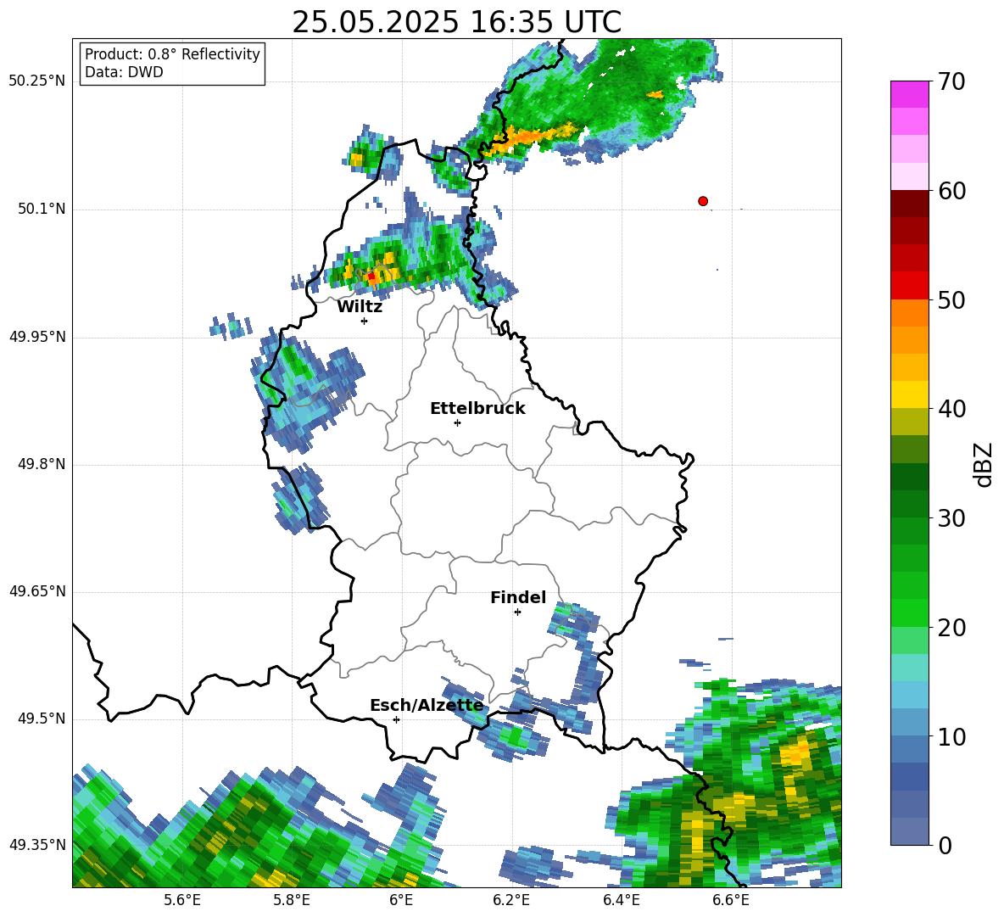Click the Findel station label
Screen dimensions: 1004x917
coord(518,597)
